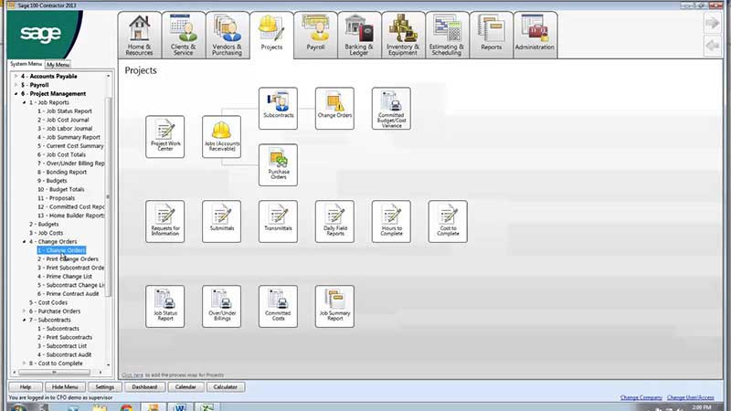Go to Inventory & Equipment tab
This screenshot has height=411, width=731.
pyautogui.click(x=403, y=35)
